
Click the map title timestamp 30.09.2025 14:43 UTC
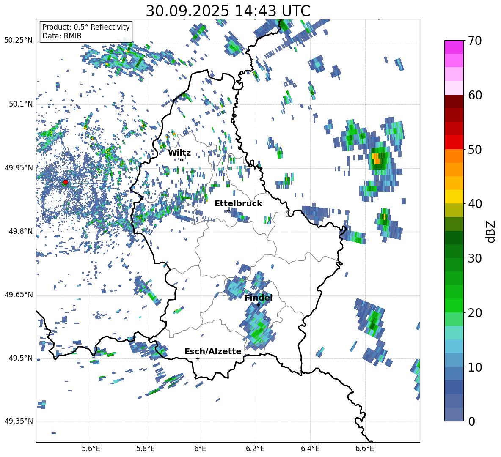pos(228,11)
